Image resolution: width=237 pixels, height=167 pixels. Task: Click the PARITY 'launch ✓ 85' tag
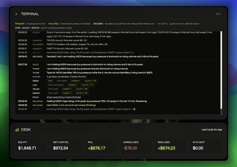(82, 93)
